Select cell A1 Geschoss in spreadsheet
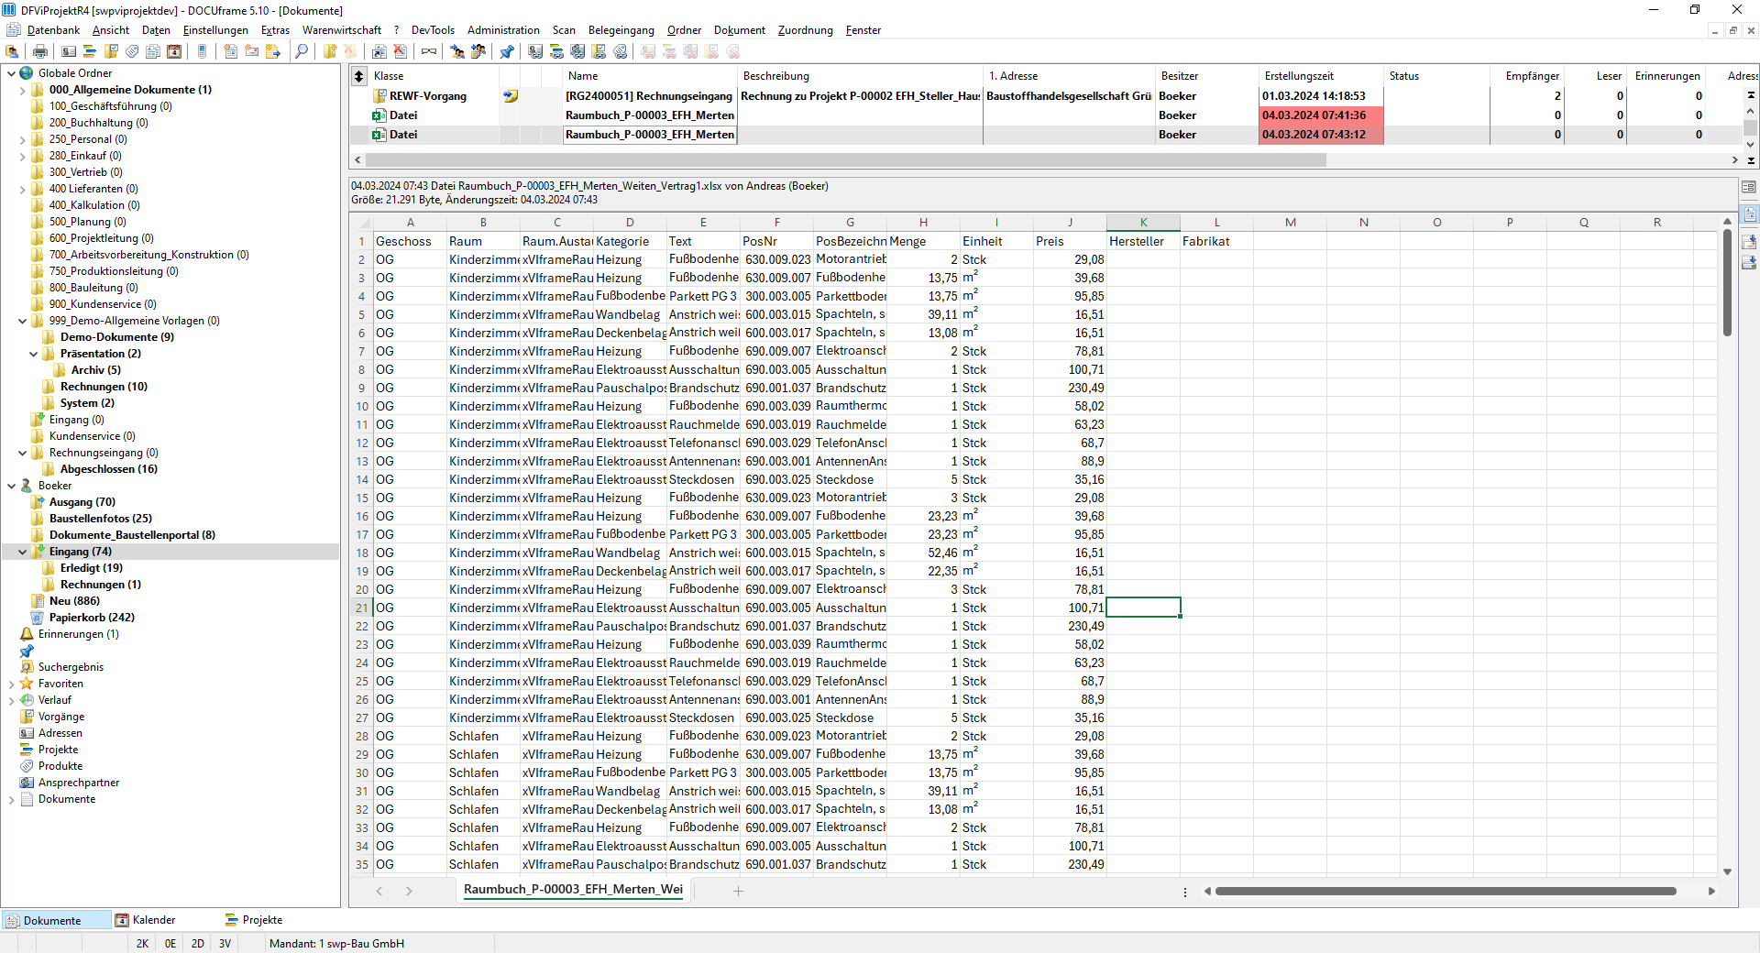This screenshot has width=1760, height=953. [410, 241]
